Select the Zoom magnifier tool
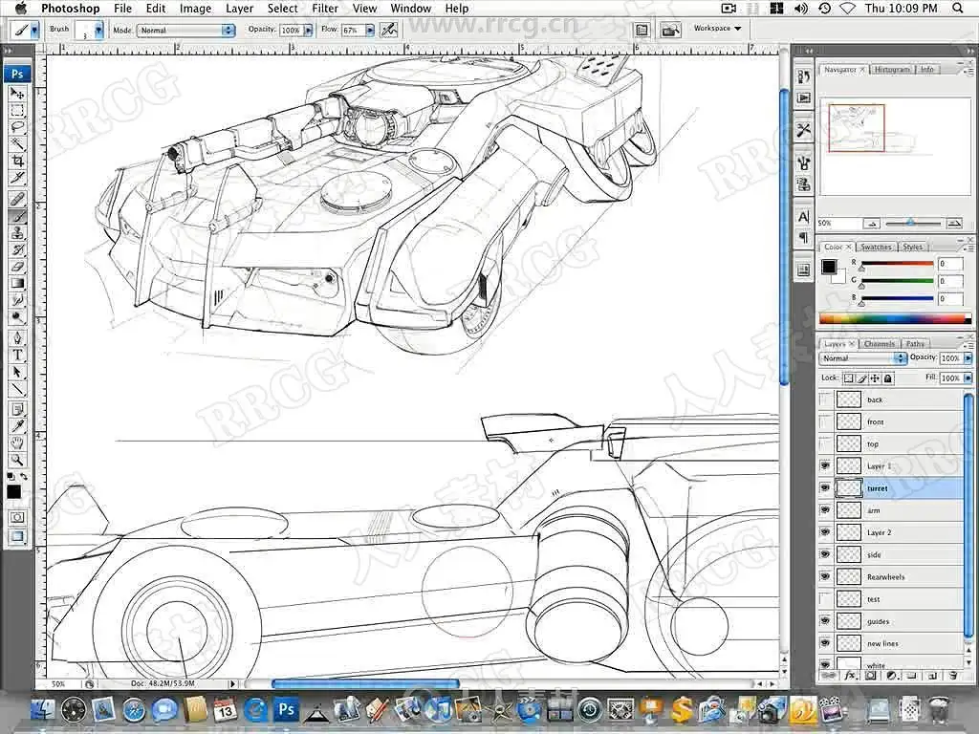The width and height of the screenshot is (979, 734). (17, 460)
